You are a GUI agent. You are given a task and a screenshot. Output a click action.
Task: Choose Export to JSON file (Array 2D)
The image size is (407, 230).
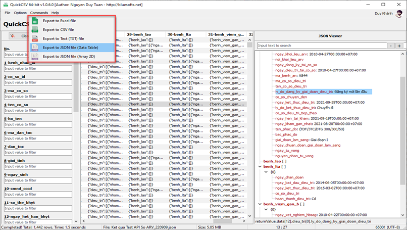(x=72, y=57)
